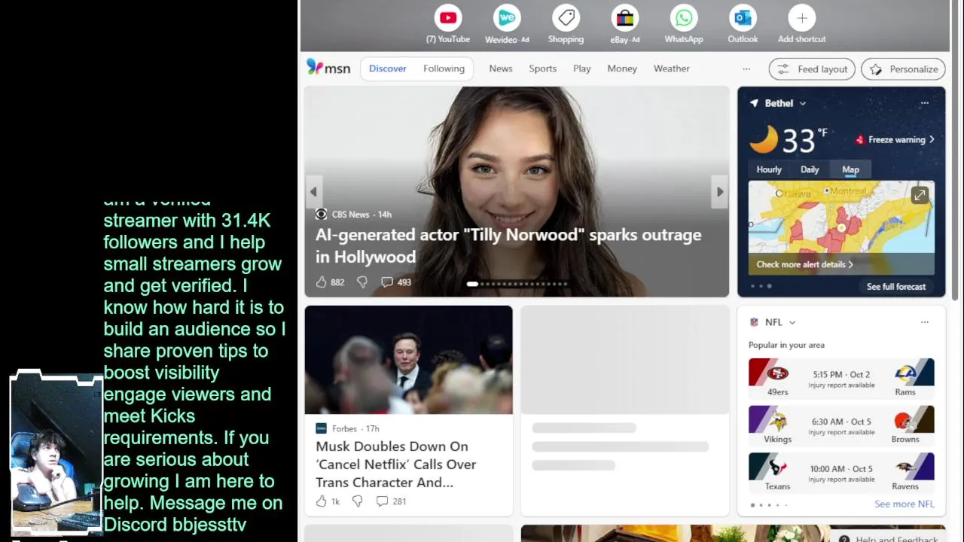Click the Add shortcut plus icon
The image size is (964, 542).
point(801,17)
